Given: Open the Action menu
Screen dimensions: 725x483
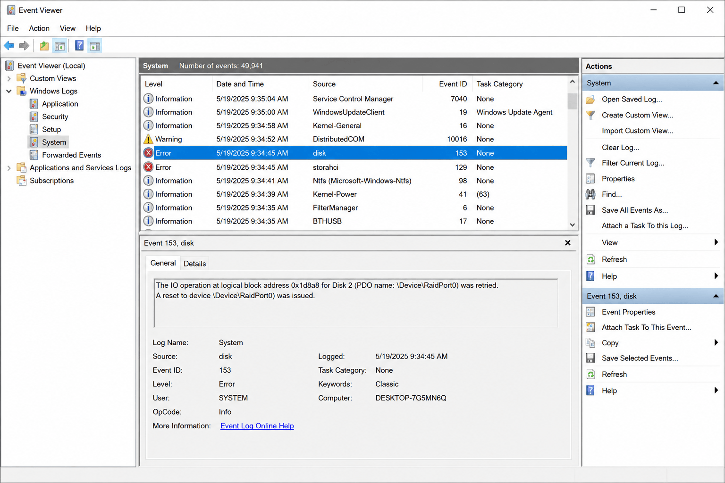Looking at the screenshot, I should (39, 28).
